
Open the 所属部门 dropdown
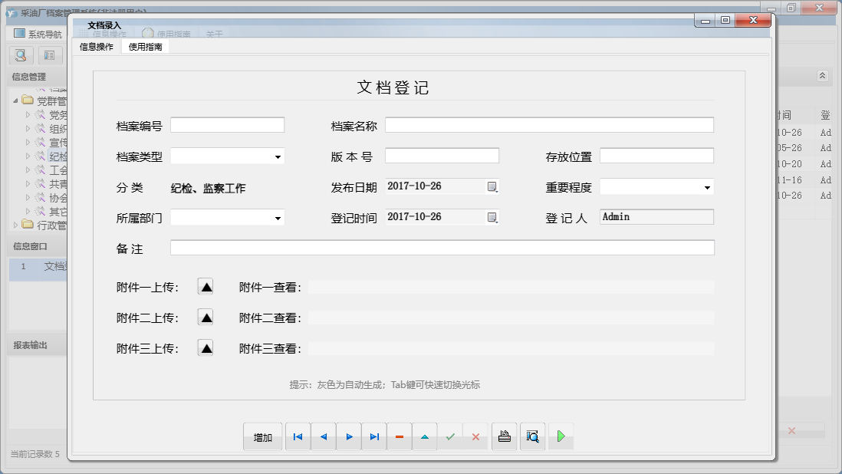[x=278, y=217]
